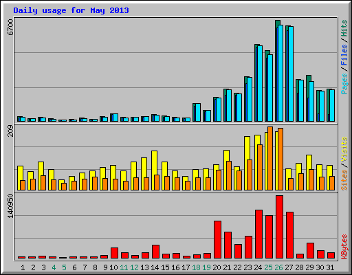This screenshot has height=275, width=352.
Task: Click the 'Daily usage for May 2013' title
Action: pos(71,10)
